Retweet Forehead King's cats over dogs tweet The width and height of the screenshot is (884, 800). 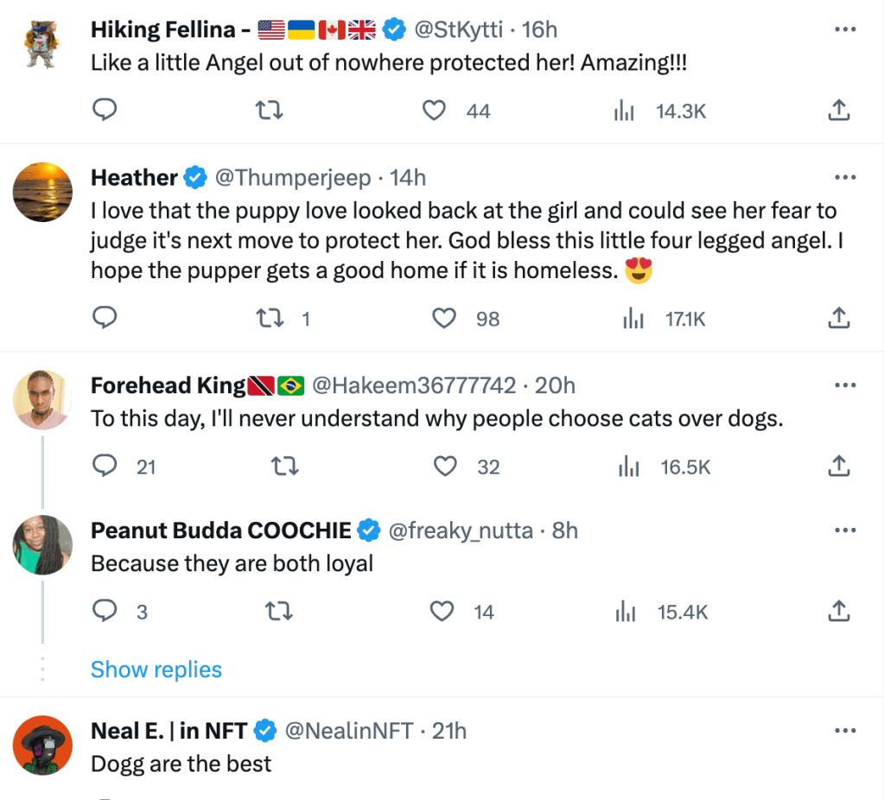pos(285,467)
